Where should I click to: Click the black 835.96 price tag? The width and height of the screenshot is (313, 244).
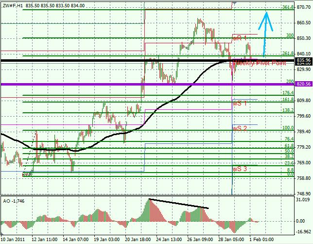click(304, 60)
